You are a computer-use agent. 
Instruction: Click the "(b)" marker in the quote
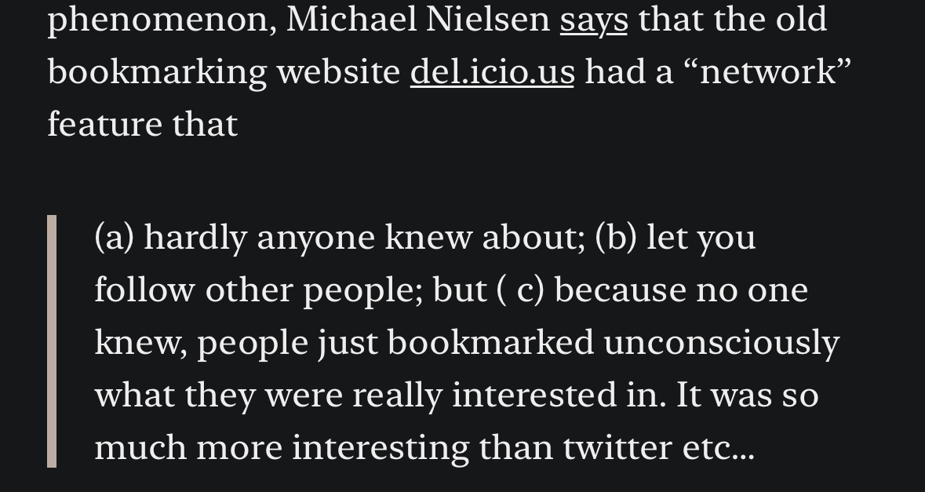(x=616, y=238)
